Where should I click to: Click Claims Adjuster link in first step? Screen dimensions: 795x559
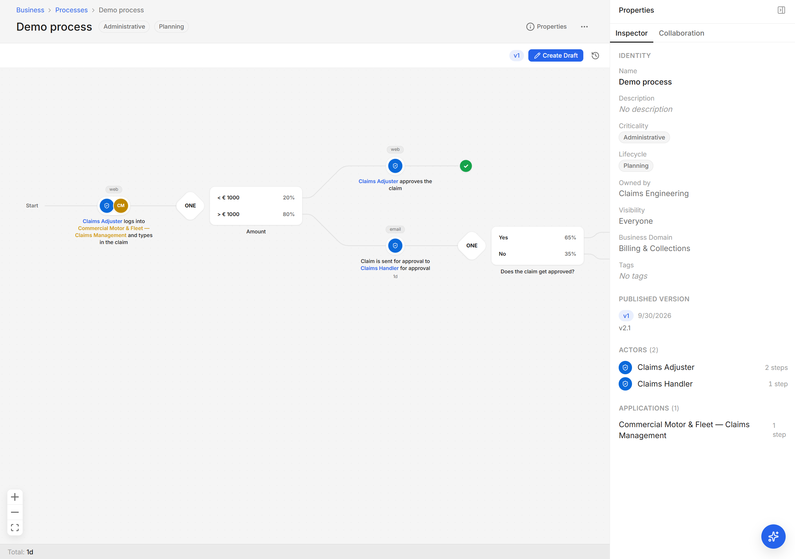click(x=102, y=221)
